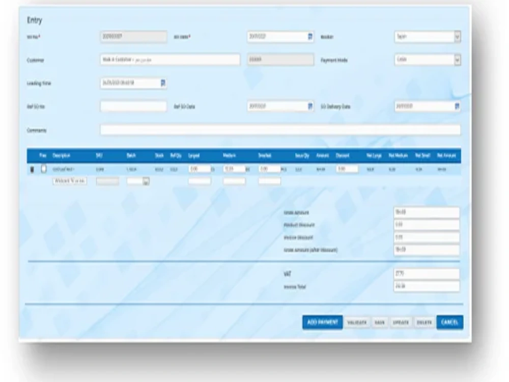The width and height of the screenshot is (509, 382).
Task: Focus the Gross Amount (After Discount) field
Action: pyautogui.click(x=427, y=250)
